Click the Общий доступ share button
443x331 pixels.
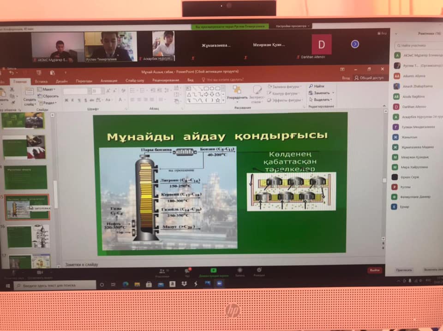(x=369, y=78)
